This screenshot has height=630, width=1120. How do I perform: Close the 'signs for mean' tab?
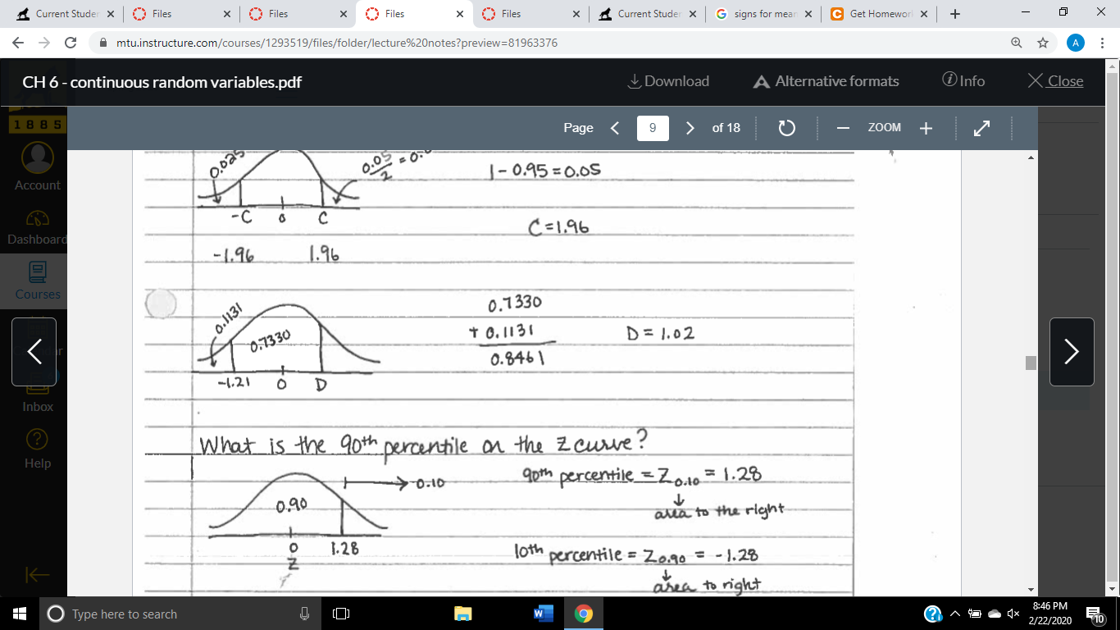pyautogui.click(x=808, y=14)
